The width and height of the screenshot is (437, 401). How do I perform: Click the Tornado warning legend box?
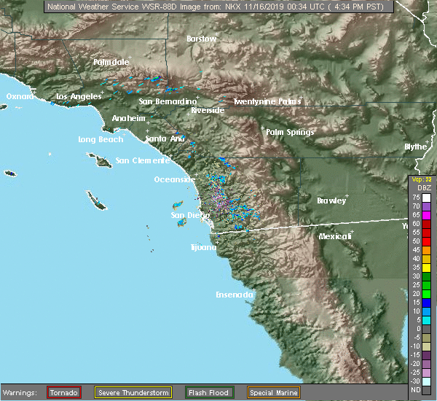(64, 392)
